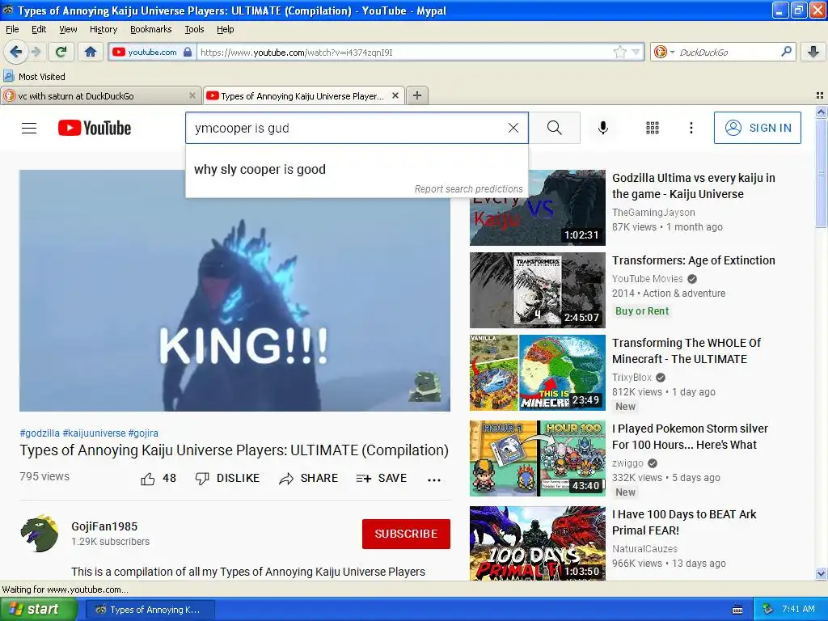Open the Tools menu
This screenshot has width=828, height=621.
pos(194,29)
